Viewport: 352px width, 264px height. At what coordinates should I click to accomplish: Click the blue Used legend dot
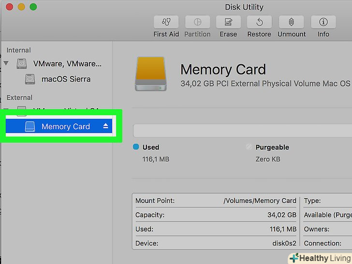click(x=136, y=147)
